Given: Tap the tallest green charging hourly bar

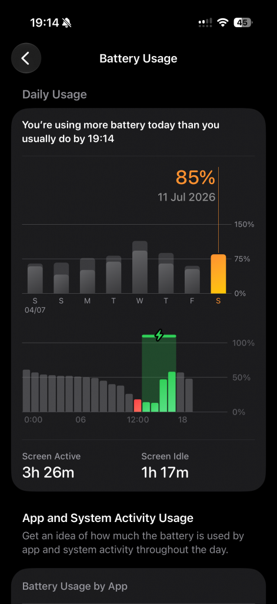Looking at the screenshot, I should [x=172, y=392].
